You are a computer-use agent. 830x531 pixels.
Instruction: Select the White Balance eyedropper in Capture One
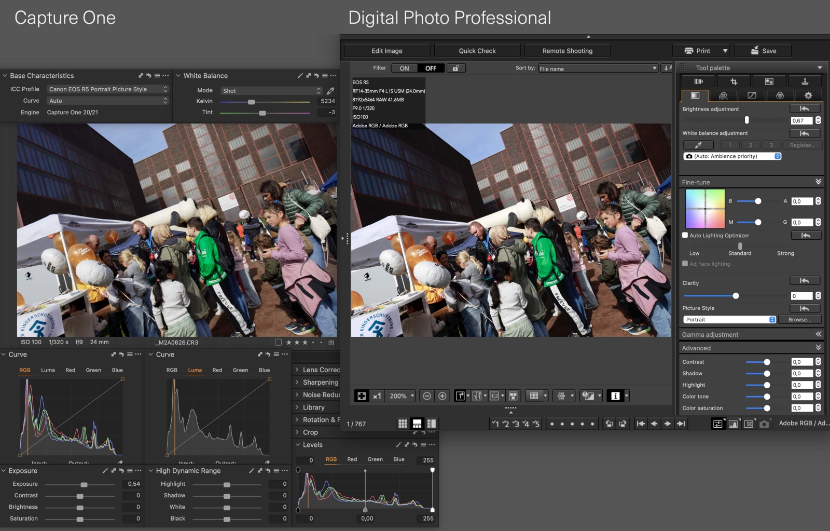(330, 90)
